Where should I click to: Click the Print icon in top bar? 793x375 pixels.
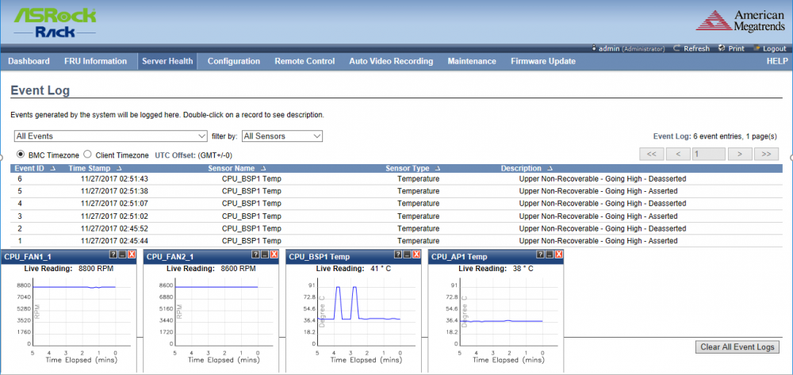click(722, 48)
